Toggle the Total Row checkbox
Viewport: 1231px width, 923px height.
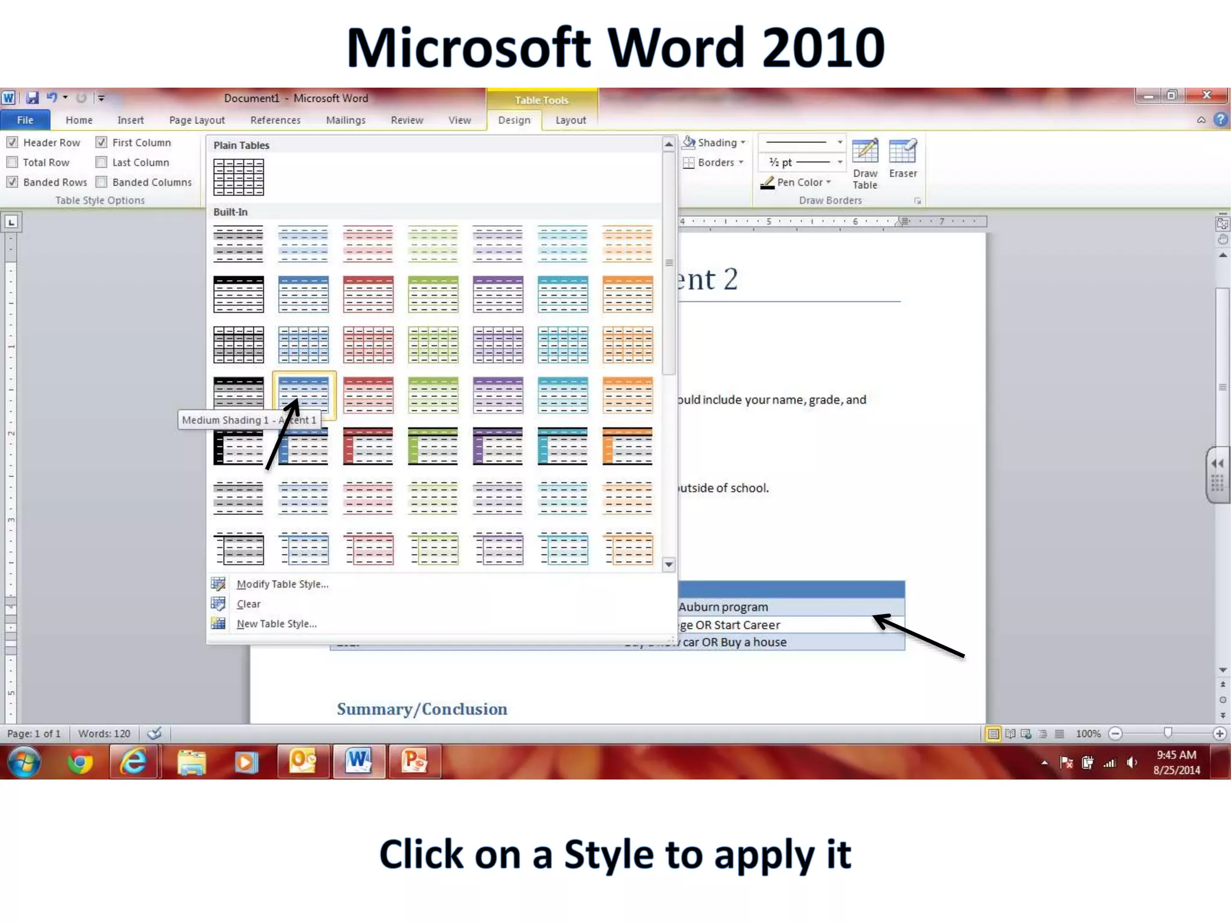click(12, 162)
